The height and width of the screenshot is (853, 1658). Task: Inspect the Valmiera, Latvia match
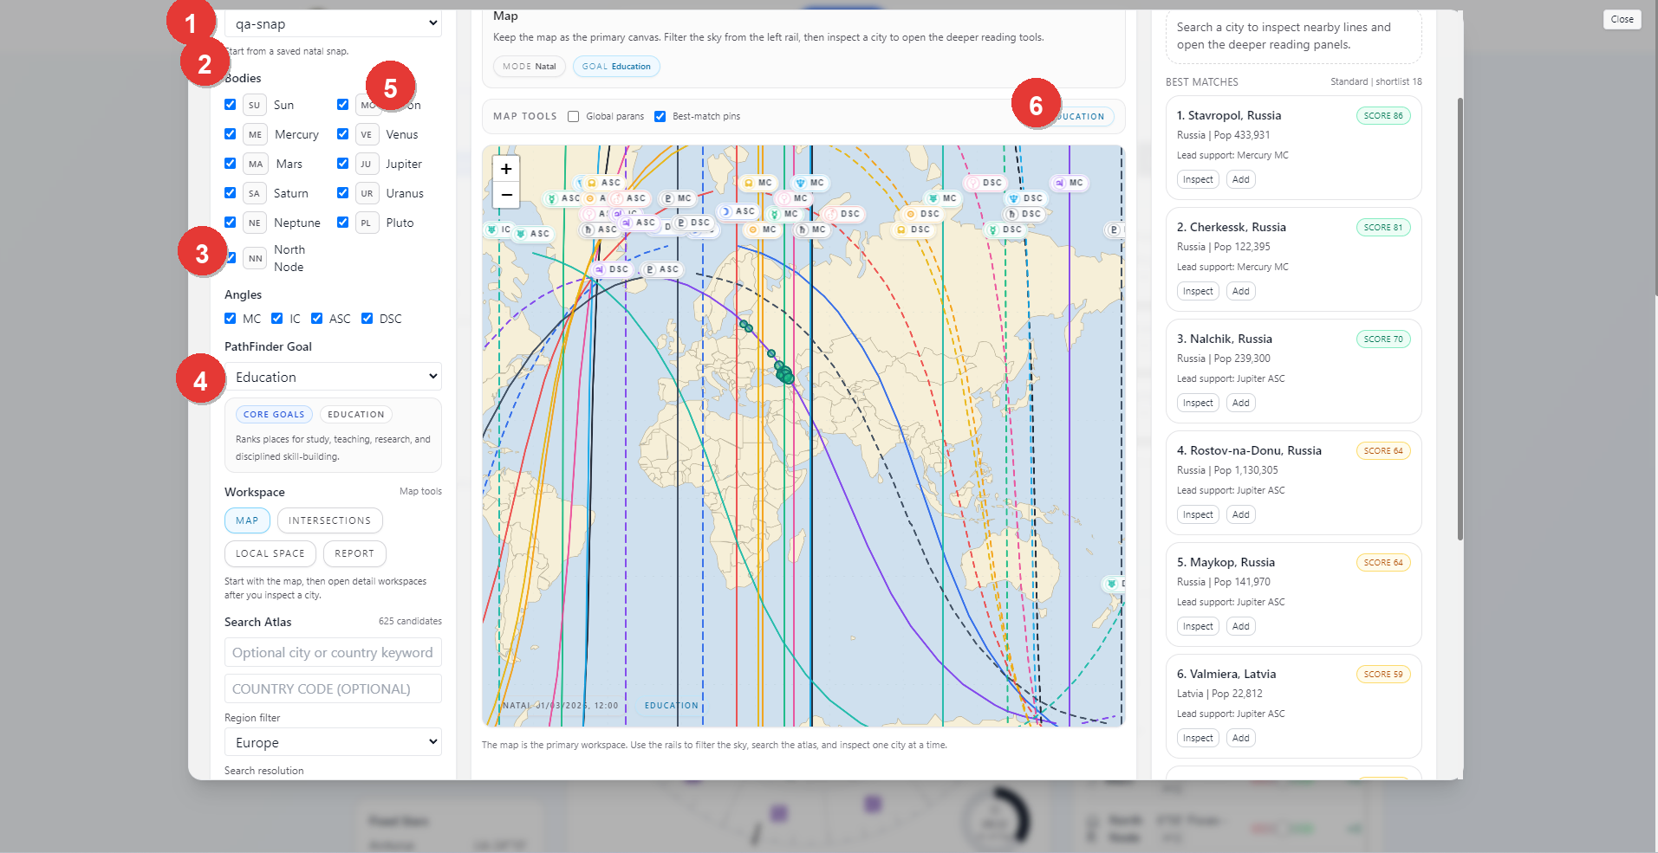(x=1198, y=738)
